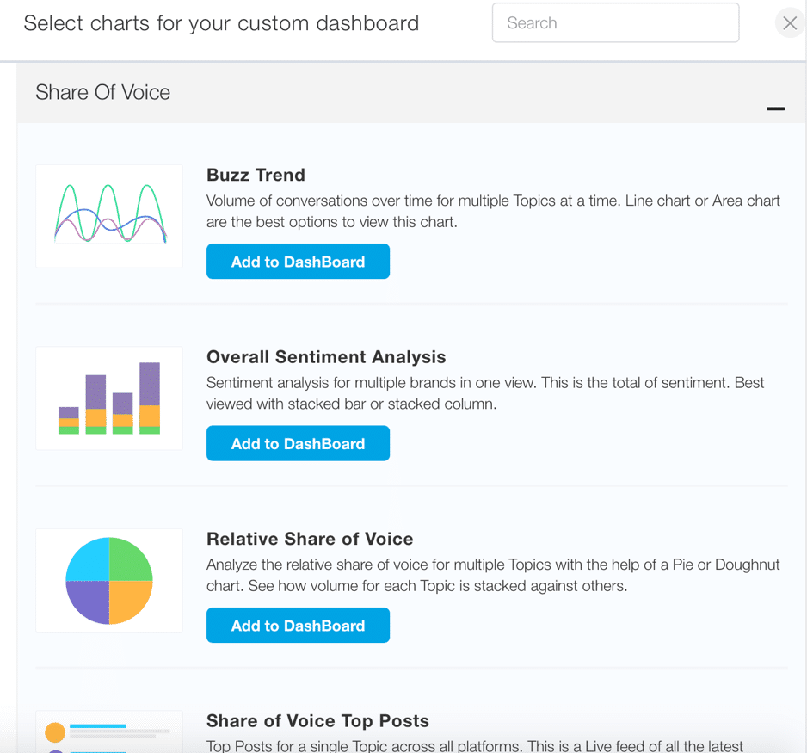Add Buzz Trend chart to dashboard

pyautogui.click(x=298, y=262)
